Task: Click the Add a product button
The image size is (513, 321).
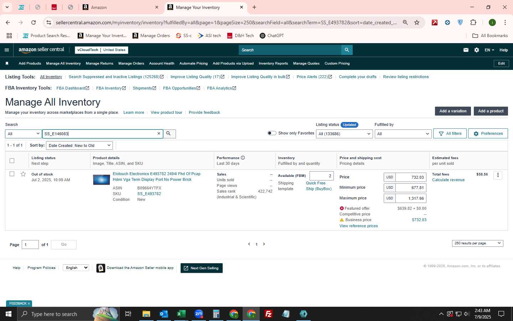Action: 491,111
